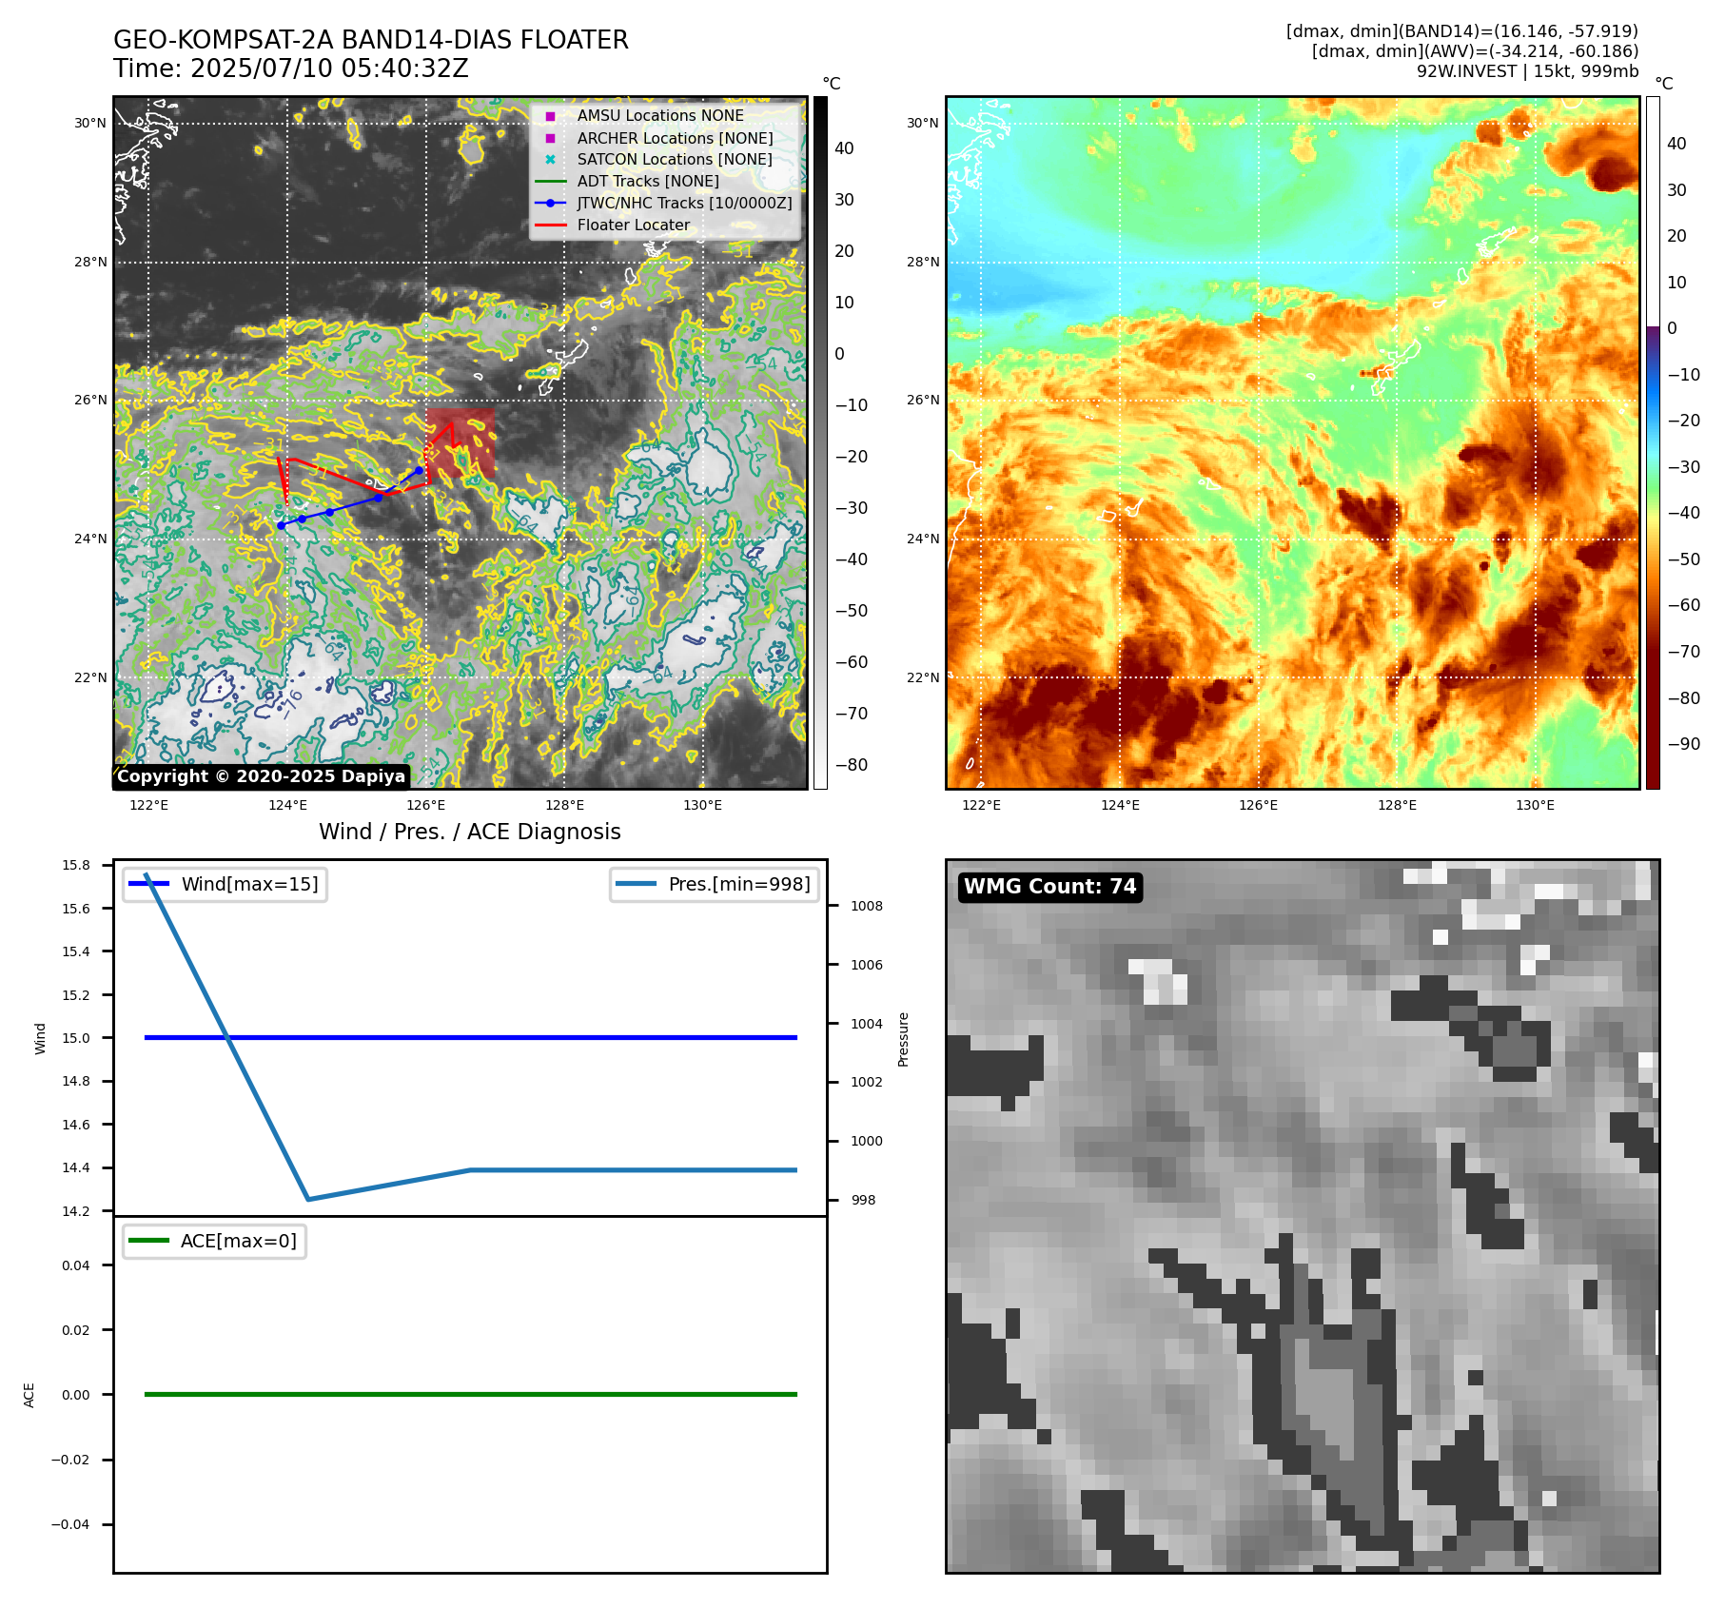Click the 'Time: 2025/07/10 05:40:32Z' timestamp
Viewport: 1725px width, 1608px height.
[291, 69]
